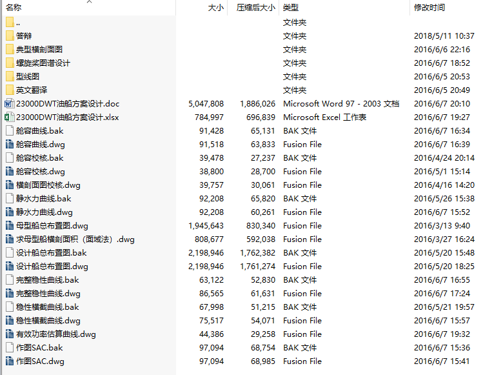The image size is (483, 375).
Task: Click the Excel icon of 23000DWT油船方案设计.xlsx
Action: click(x=10, y=117)
